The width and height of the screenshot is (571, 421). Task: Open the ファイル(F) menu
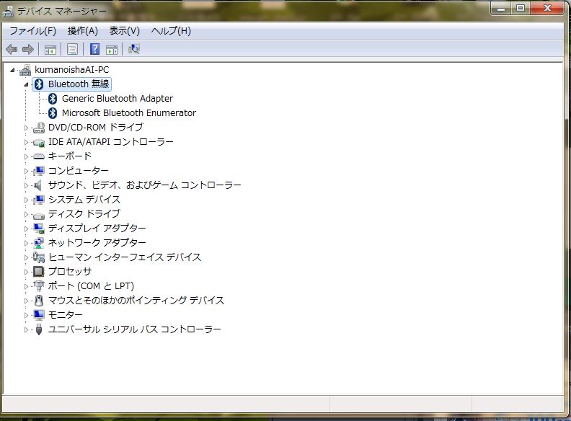32,31
